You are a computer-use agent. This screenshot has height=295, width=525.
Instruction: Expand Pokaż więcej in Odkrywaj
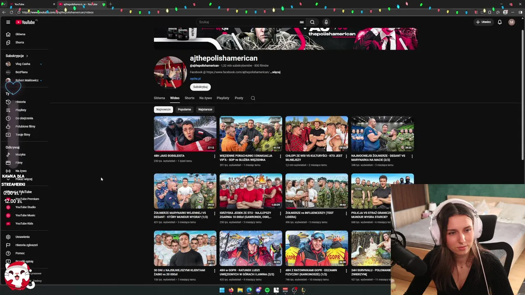pyautogui.click(x=23, y=179)
